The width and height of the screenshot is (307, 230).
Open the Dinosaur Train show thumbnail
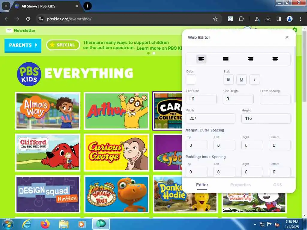117,194
